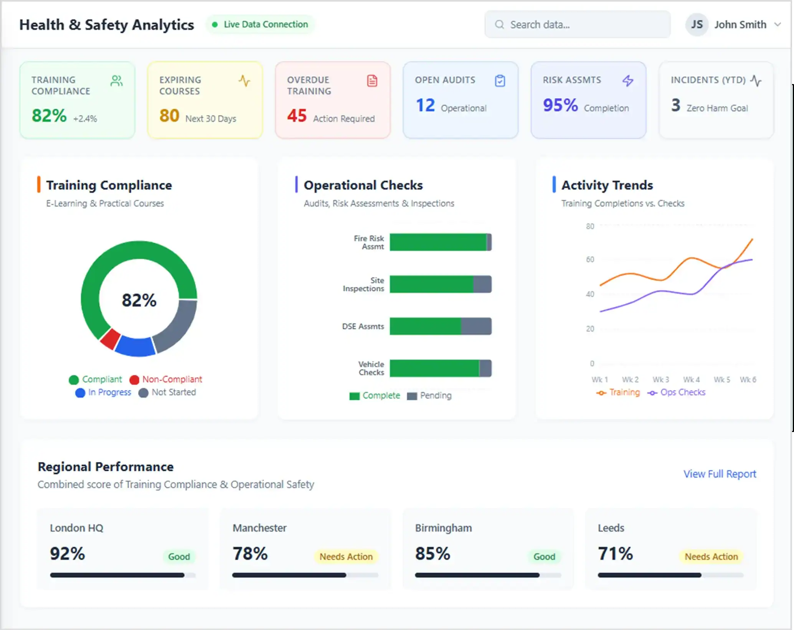The image size is (794, 630).
Task: Toggle the Compliant legend in Training Compliance
Action: pyautogui.click(x=95, y=379)
